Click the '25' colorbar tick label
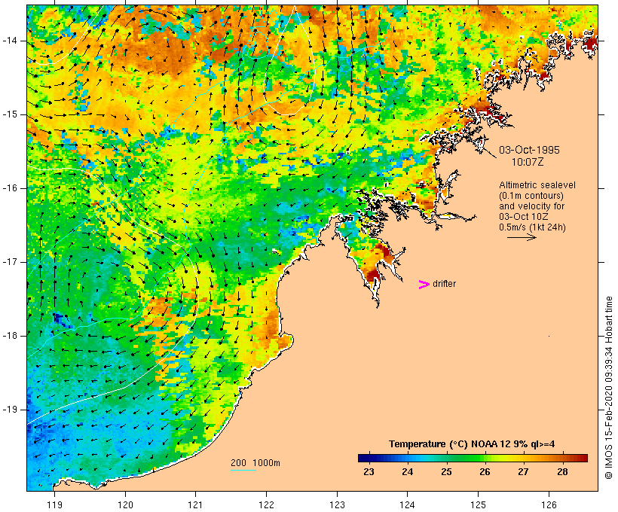The image size is (618, 512). 446,472
